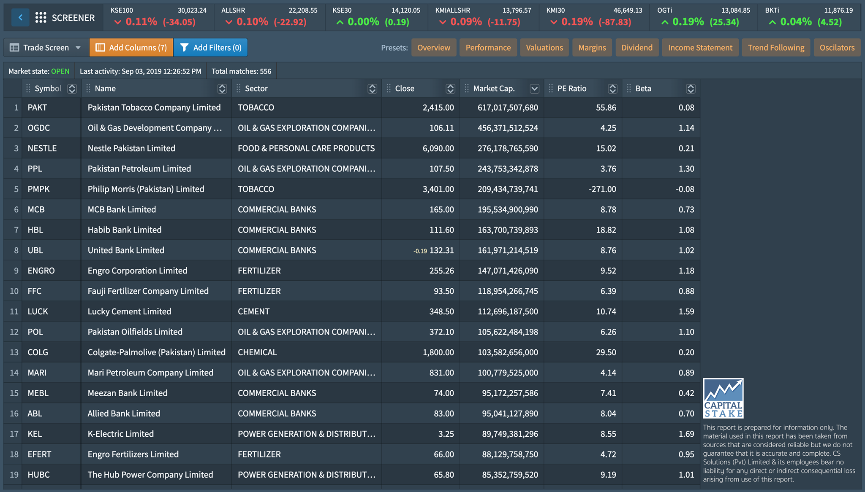Sort by Sector using its sort arrows

pyautogui.click(x=372, y=89)
